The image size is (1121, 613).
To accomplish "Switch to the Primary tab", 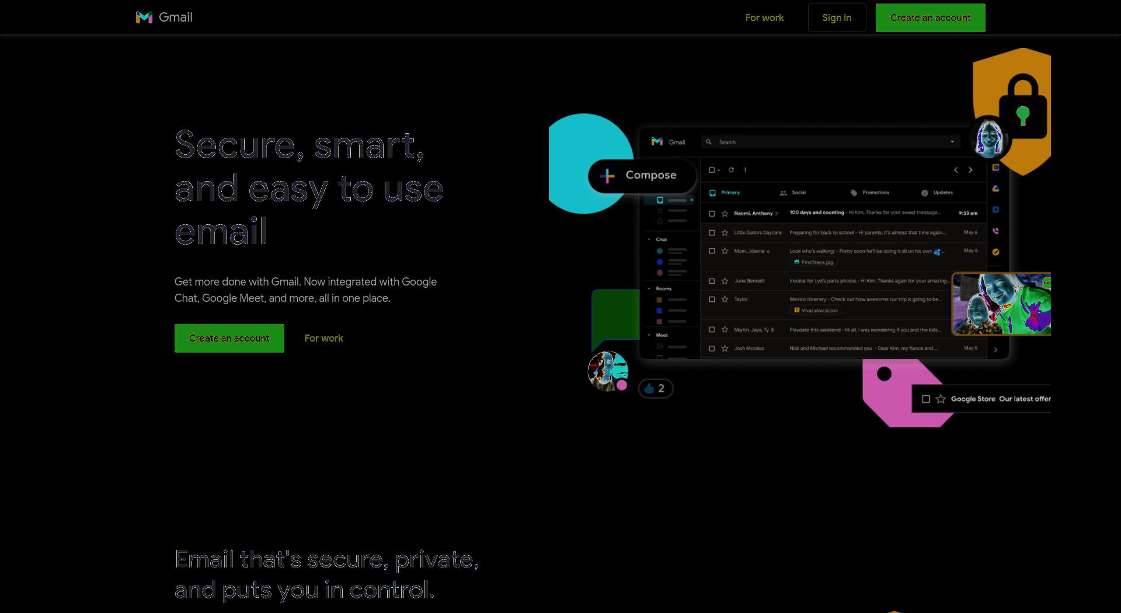I will 725,193.
